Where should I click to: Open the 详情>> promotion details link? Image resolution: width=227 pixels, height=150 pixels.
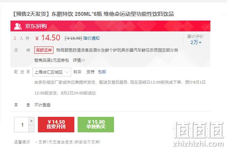point(79,60)
